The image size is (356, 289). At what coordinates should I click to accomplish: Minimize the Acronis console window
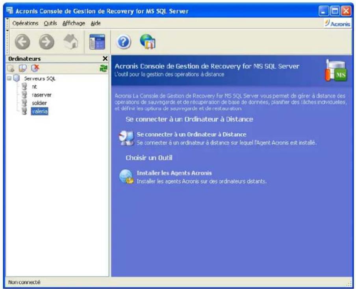tap(323, 11)
